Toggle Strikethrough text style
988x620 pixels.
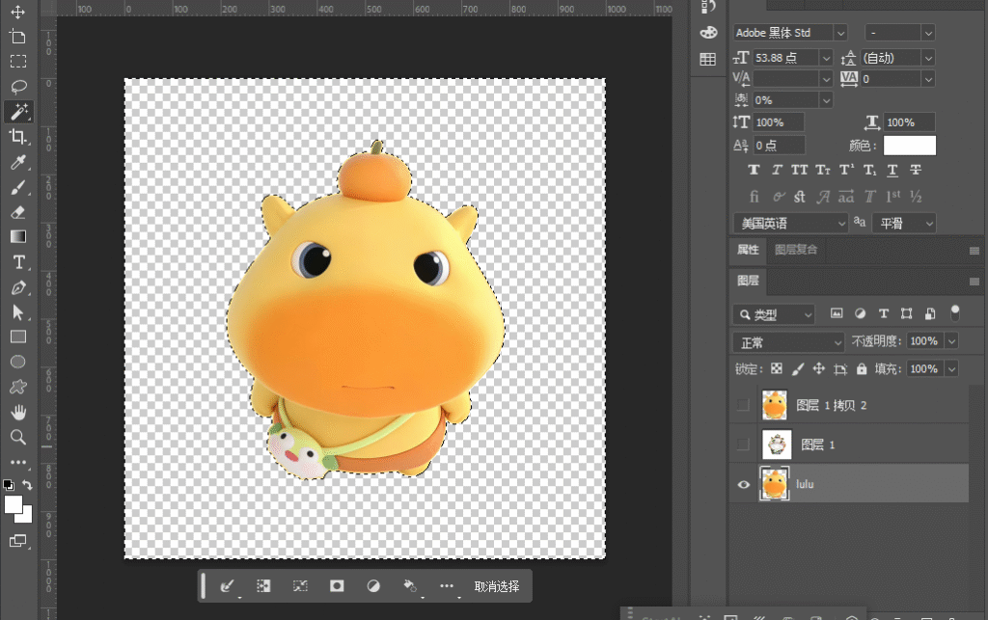916,170
